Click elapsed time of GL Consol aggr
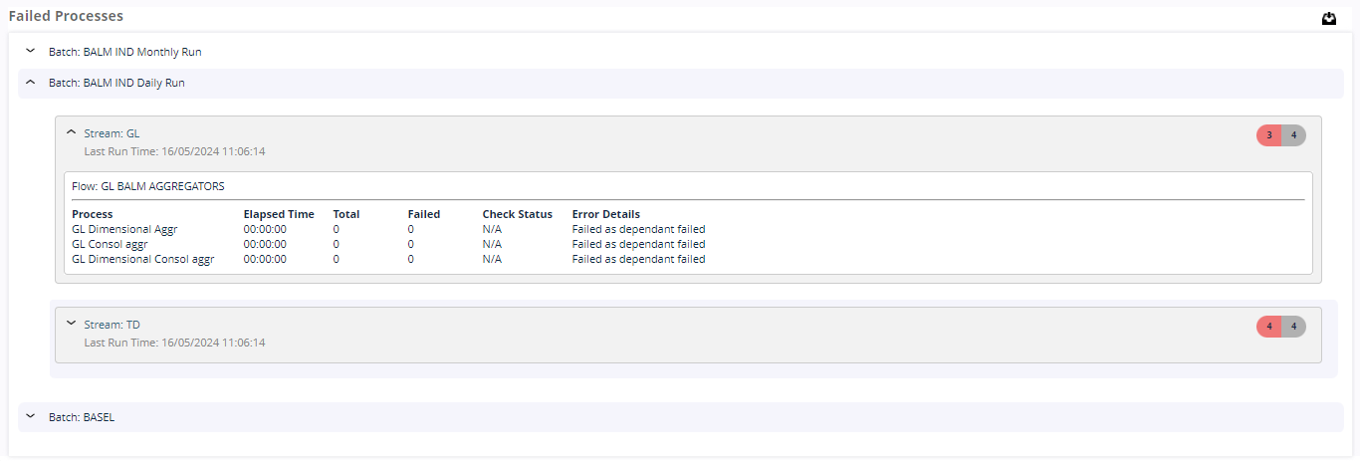Viewport: 1360px width, 461px height. pos(265,244)
